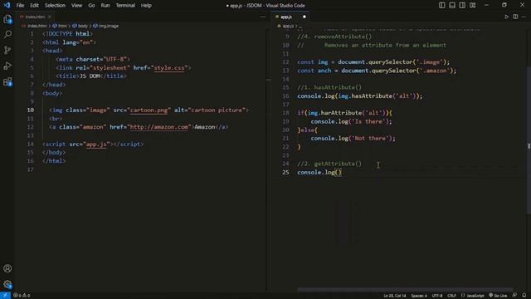This screenshot has height=299, width=531.
Task: Open the Explorer view in activity bar
Action: tap(7, 19)
